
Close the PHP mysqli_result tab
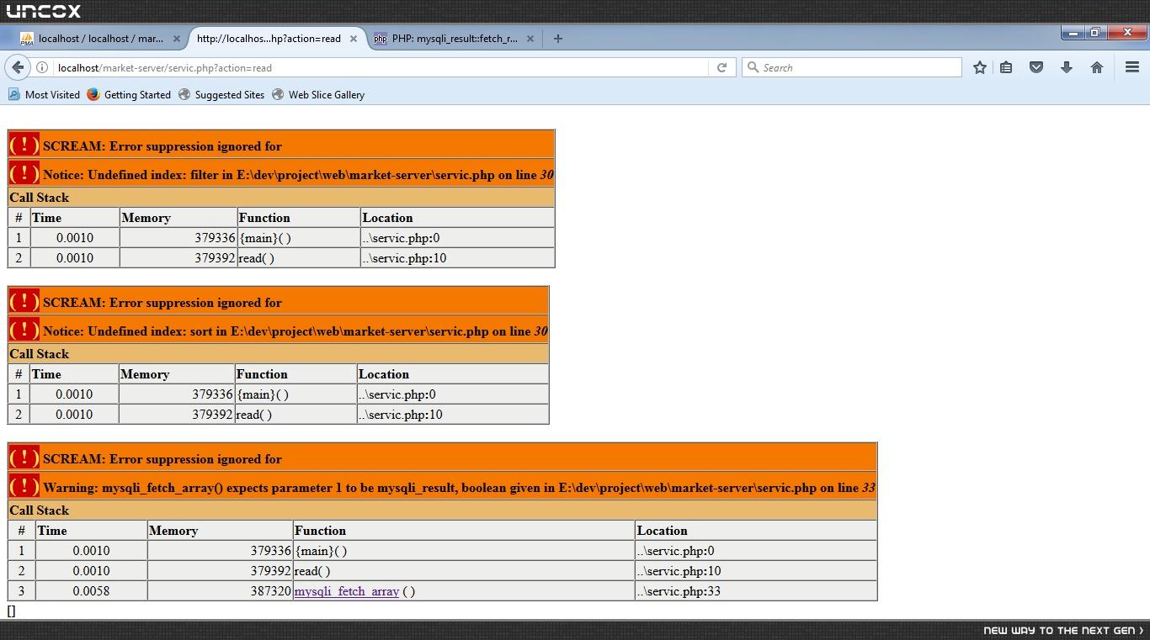coord(530,38)
